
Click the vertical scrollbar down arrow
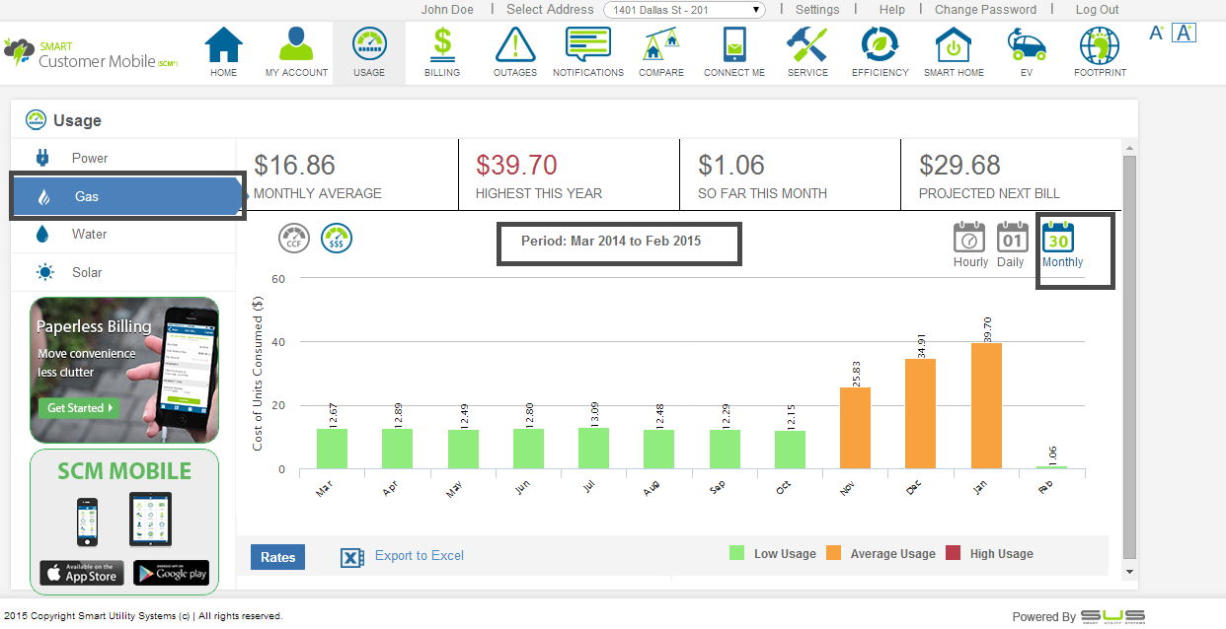tap(1130, 571)
